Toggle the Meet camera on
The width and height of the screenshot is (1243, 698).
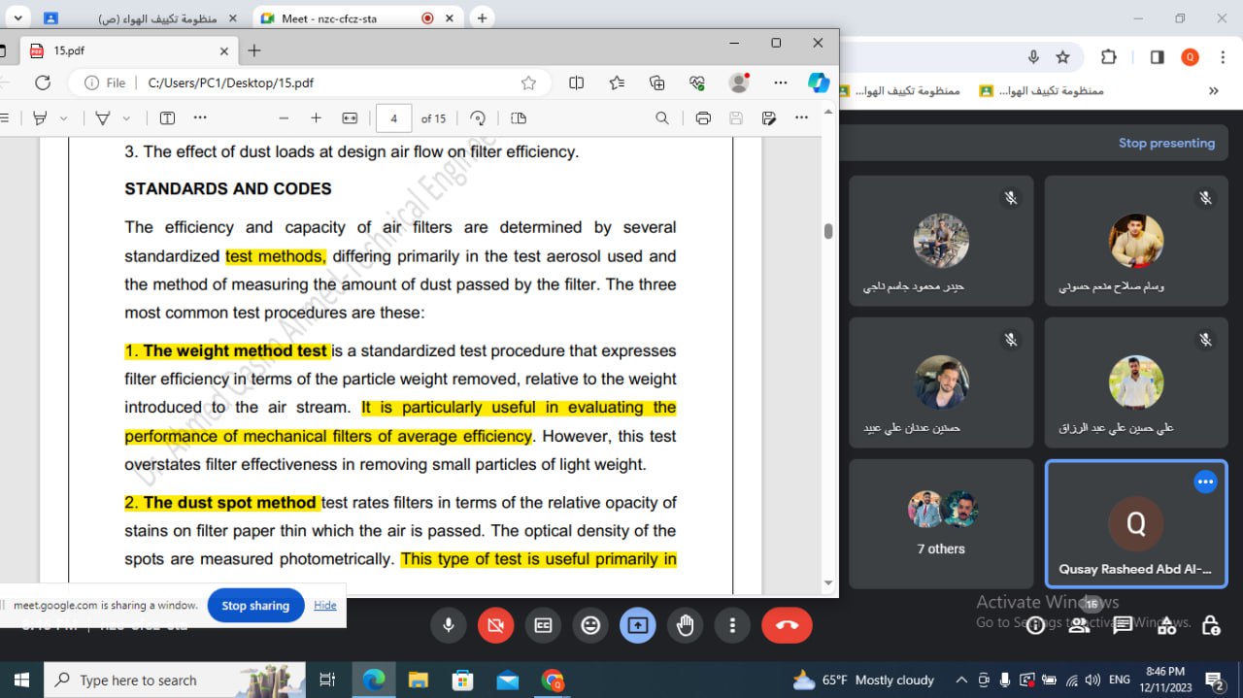pyautogui.click(x=495, y=626)
